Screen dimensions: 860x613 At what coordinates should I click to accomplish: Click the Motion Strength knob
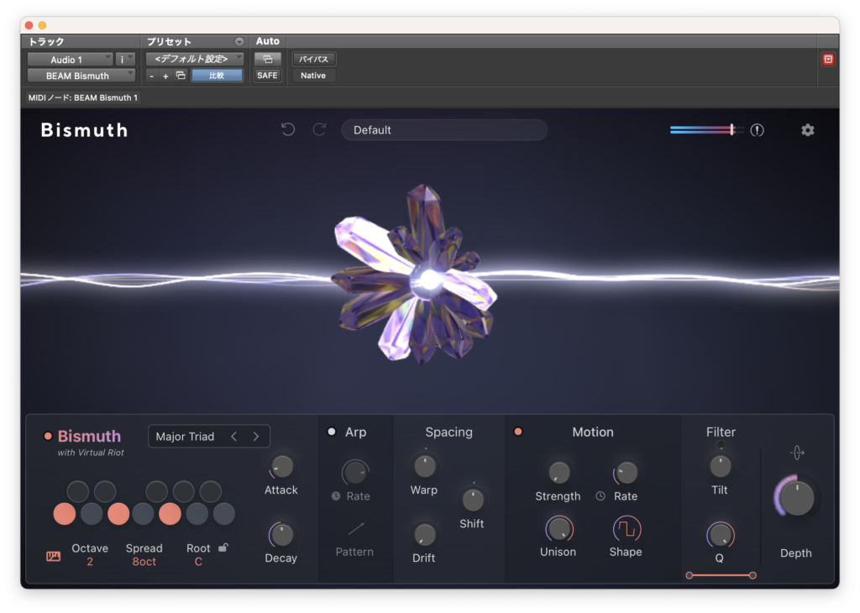(x=558, y=473)
